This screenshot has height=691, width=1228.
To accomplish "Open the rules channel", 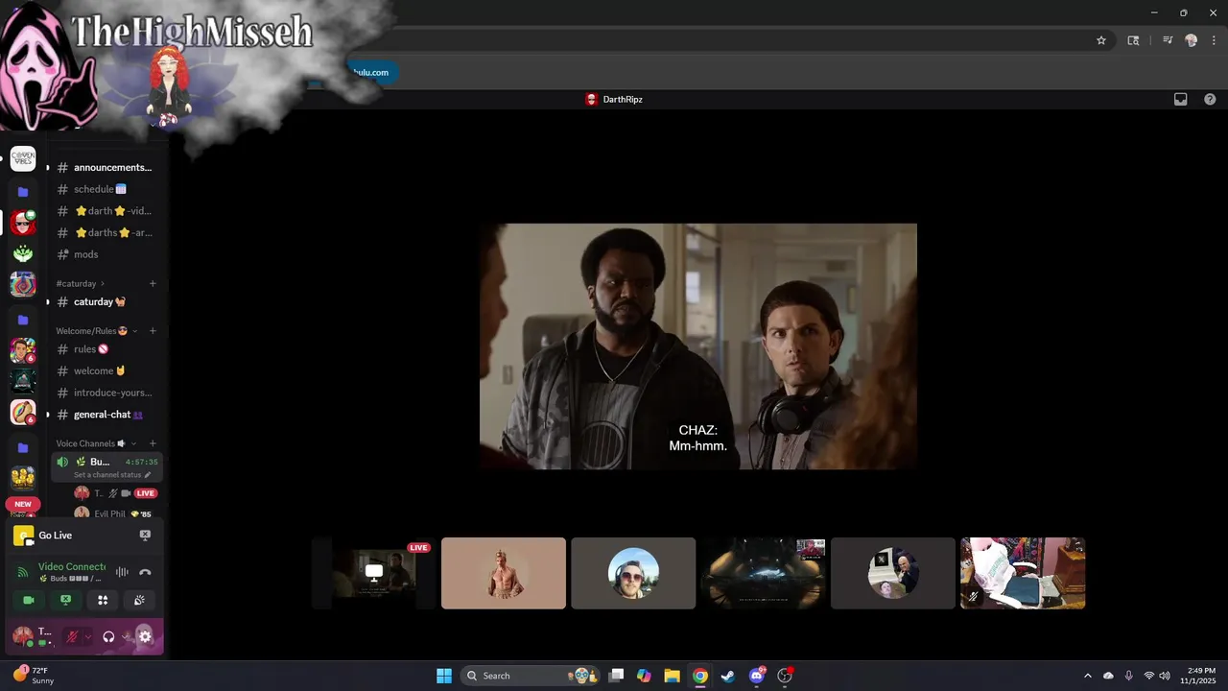I will [x=106, y=349].
